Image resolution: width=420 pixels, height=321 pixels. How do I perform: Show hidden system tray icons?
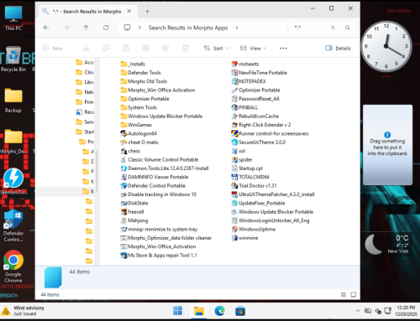358,311
